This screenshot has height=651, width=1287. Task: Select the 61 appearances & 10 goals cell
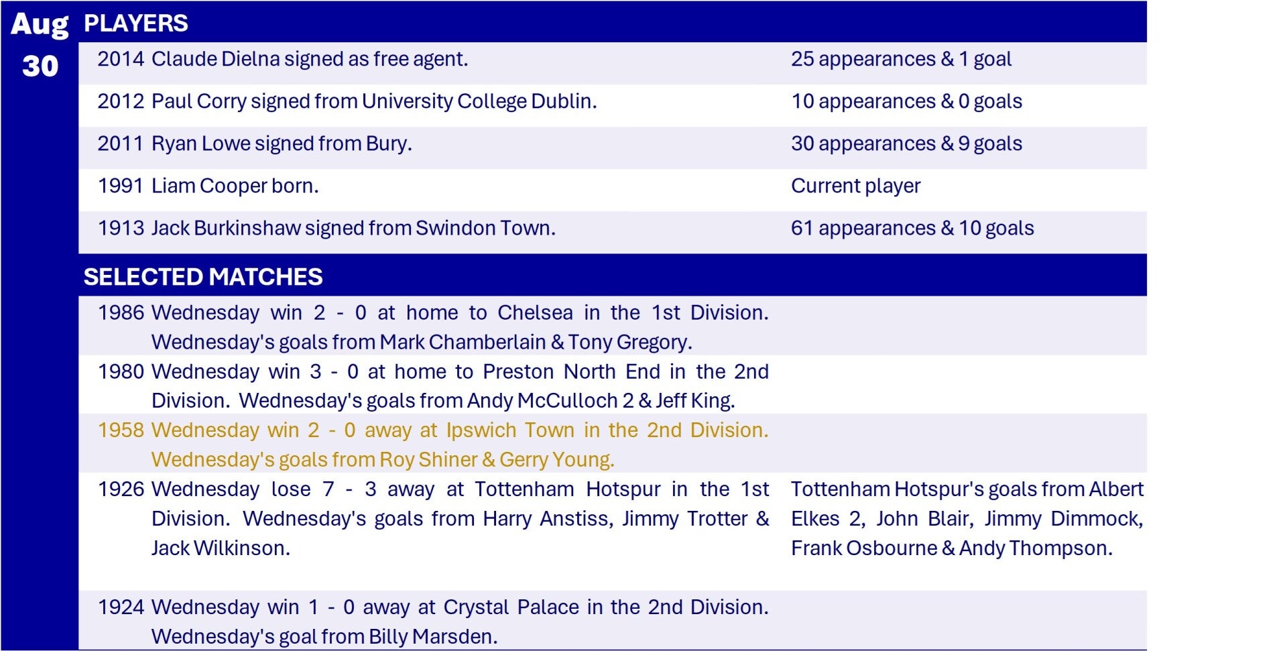(912, 228)
